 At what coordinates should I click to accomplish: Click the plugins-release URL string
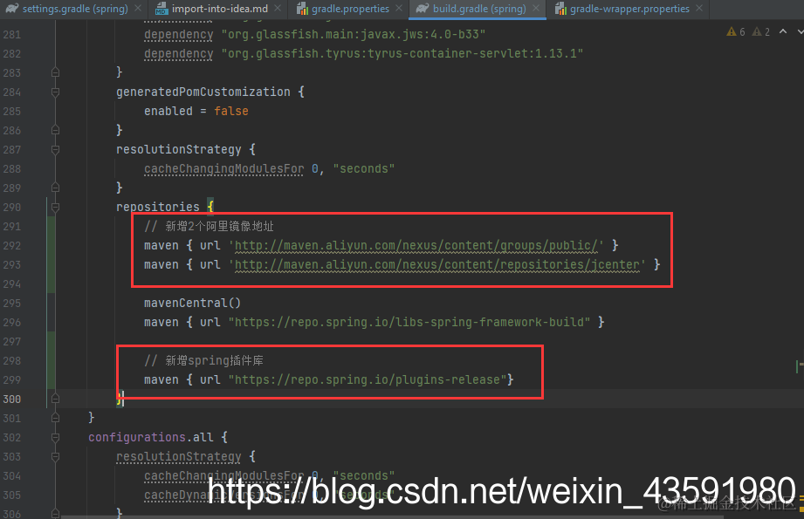click(x=368, y=379)
